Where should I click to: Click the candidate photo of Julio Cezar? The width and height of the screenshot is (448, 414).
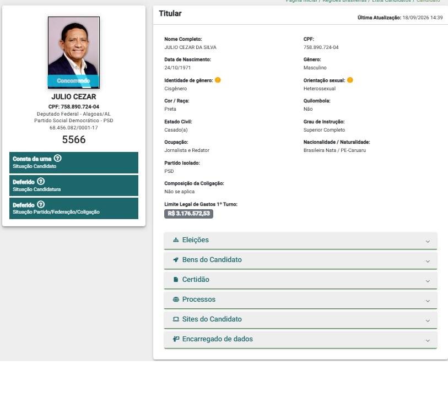click(x=74, y=52)
